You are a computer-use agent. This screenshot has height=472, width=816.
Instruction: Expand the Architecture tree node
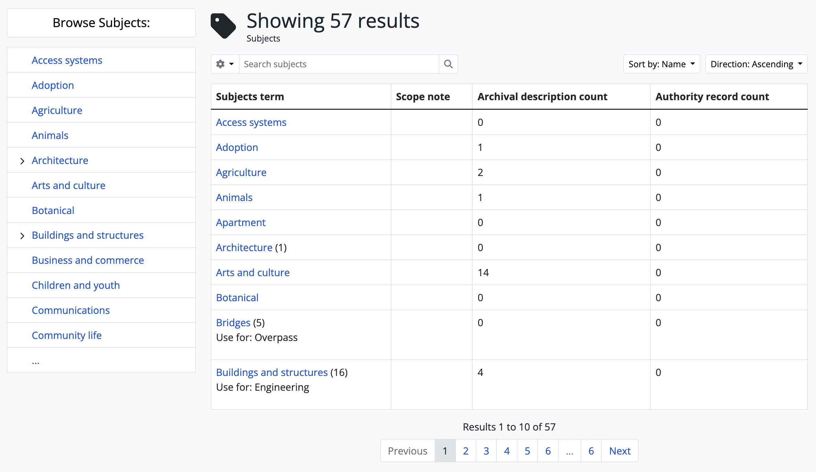(x=22, y=161)
